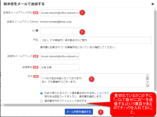This screenshot has height=117, width=157.
Task: Click the from address invoice+noreply@freee.co.jp
Action: click(56, 22)
